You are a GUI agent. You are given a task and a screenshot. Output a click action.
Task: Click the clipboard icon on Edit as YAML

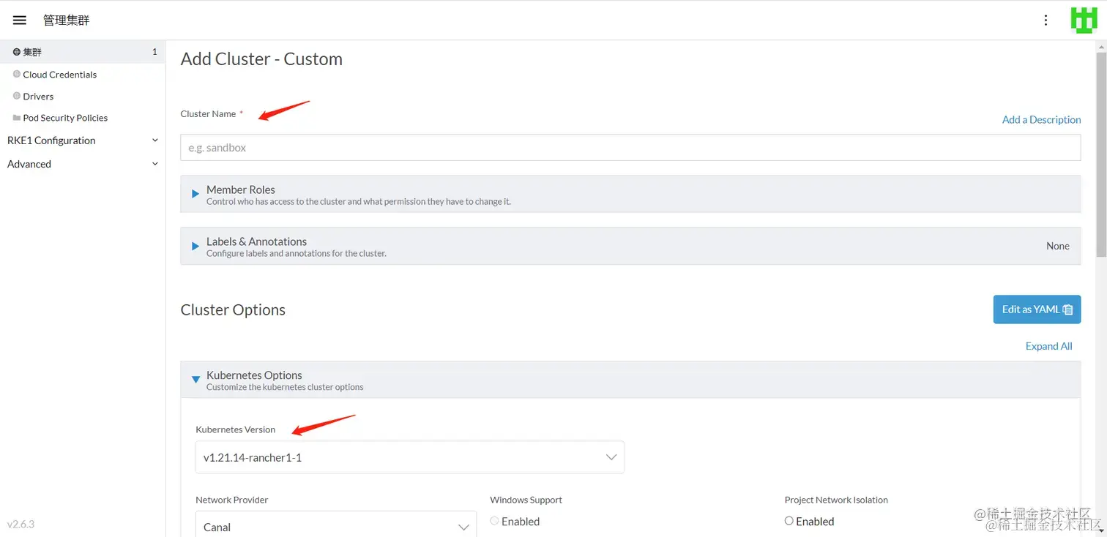click(x=1067, y=309)
